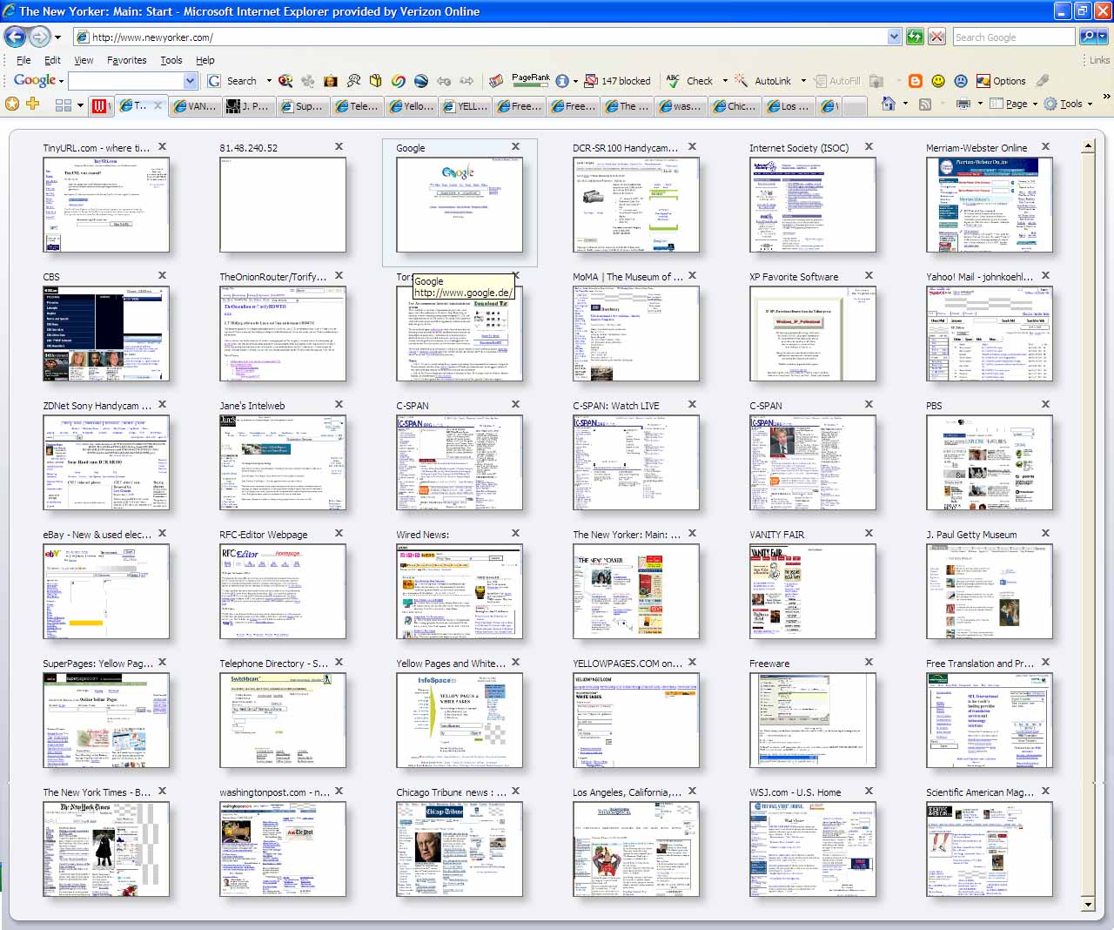Open the eBay page thumbnail
1114x930 pixels.
coord(106,591)
